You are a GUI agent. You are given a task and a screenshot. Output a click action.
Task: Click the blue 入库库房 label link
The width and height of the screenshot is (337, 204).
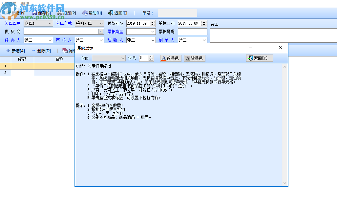tap(13, 23)
